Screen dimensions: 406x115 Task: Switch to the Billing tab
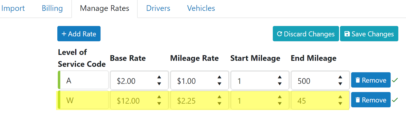coord(52,8)
